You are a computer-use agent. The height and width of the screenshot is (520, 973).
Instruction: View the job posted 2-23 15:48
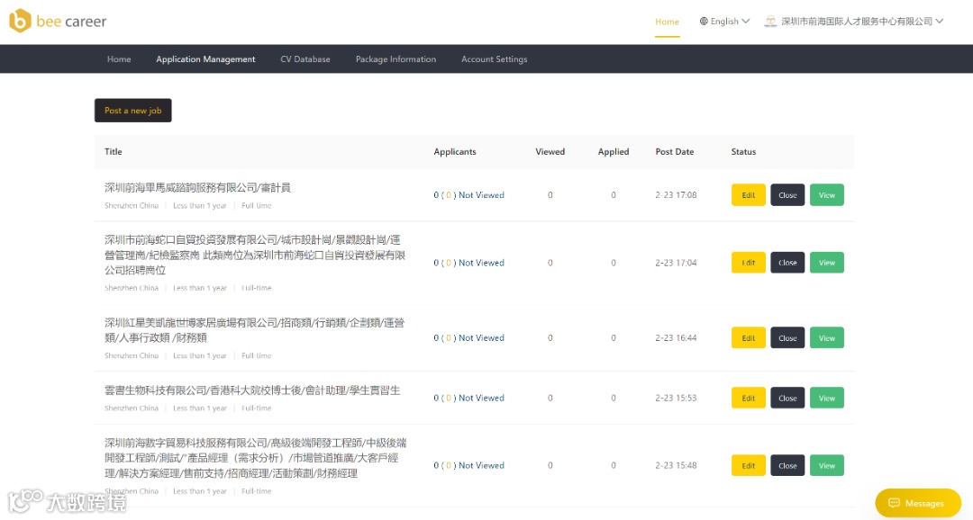point(826,465)
